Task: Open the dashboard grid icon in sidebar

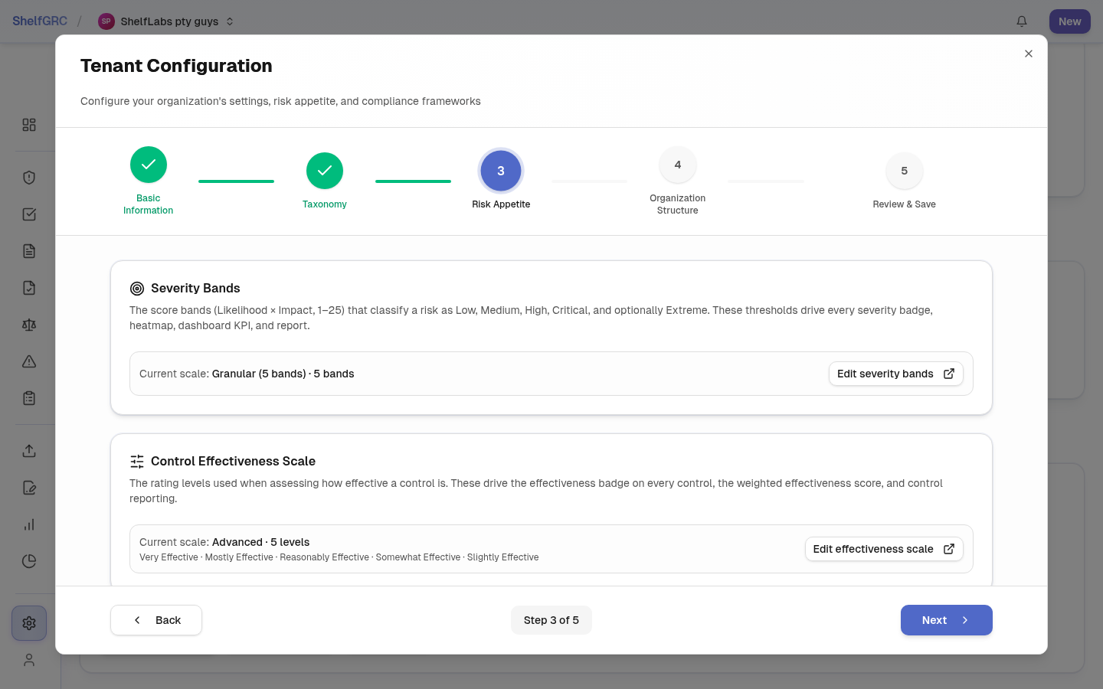Action: (29, 125)
